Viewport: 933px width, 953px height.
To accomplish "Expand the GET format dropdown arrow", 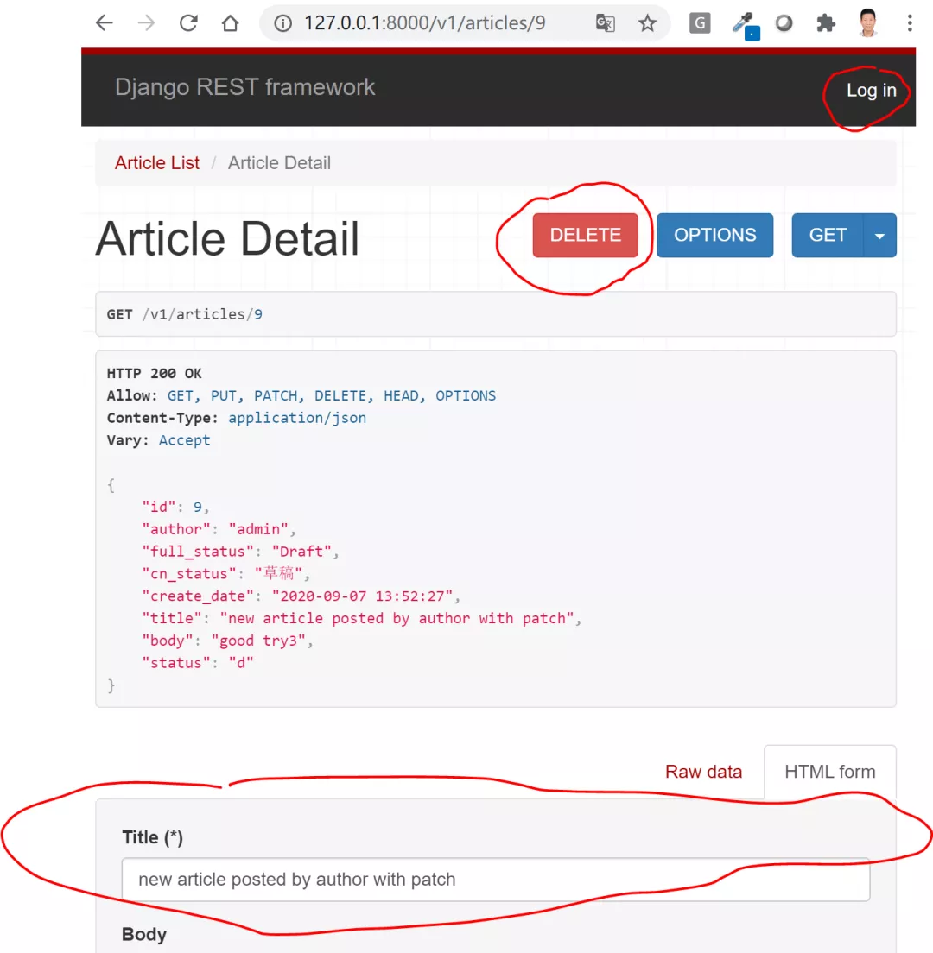I will click(x=879, y=235).
